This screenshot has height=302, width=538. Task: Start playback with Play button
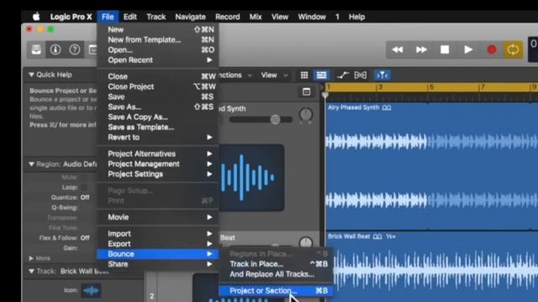click(468, 50)
